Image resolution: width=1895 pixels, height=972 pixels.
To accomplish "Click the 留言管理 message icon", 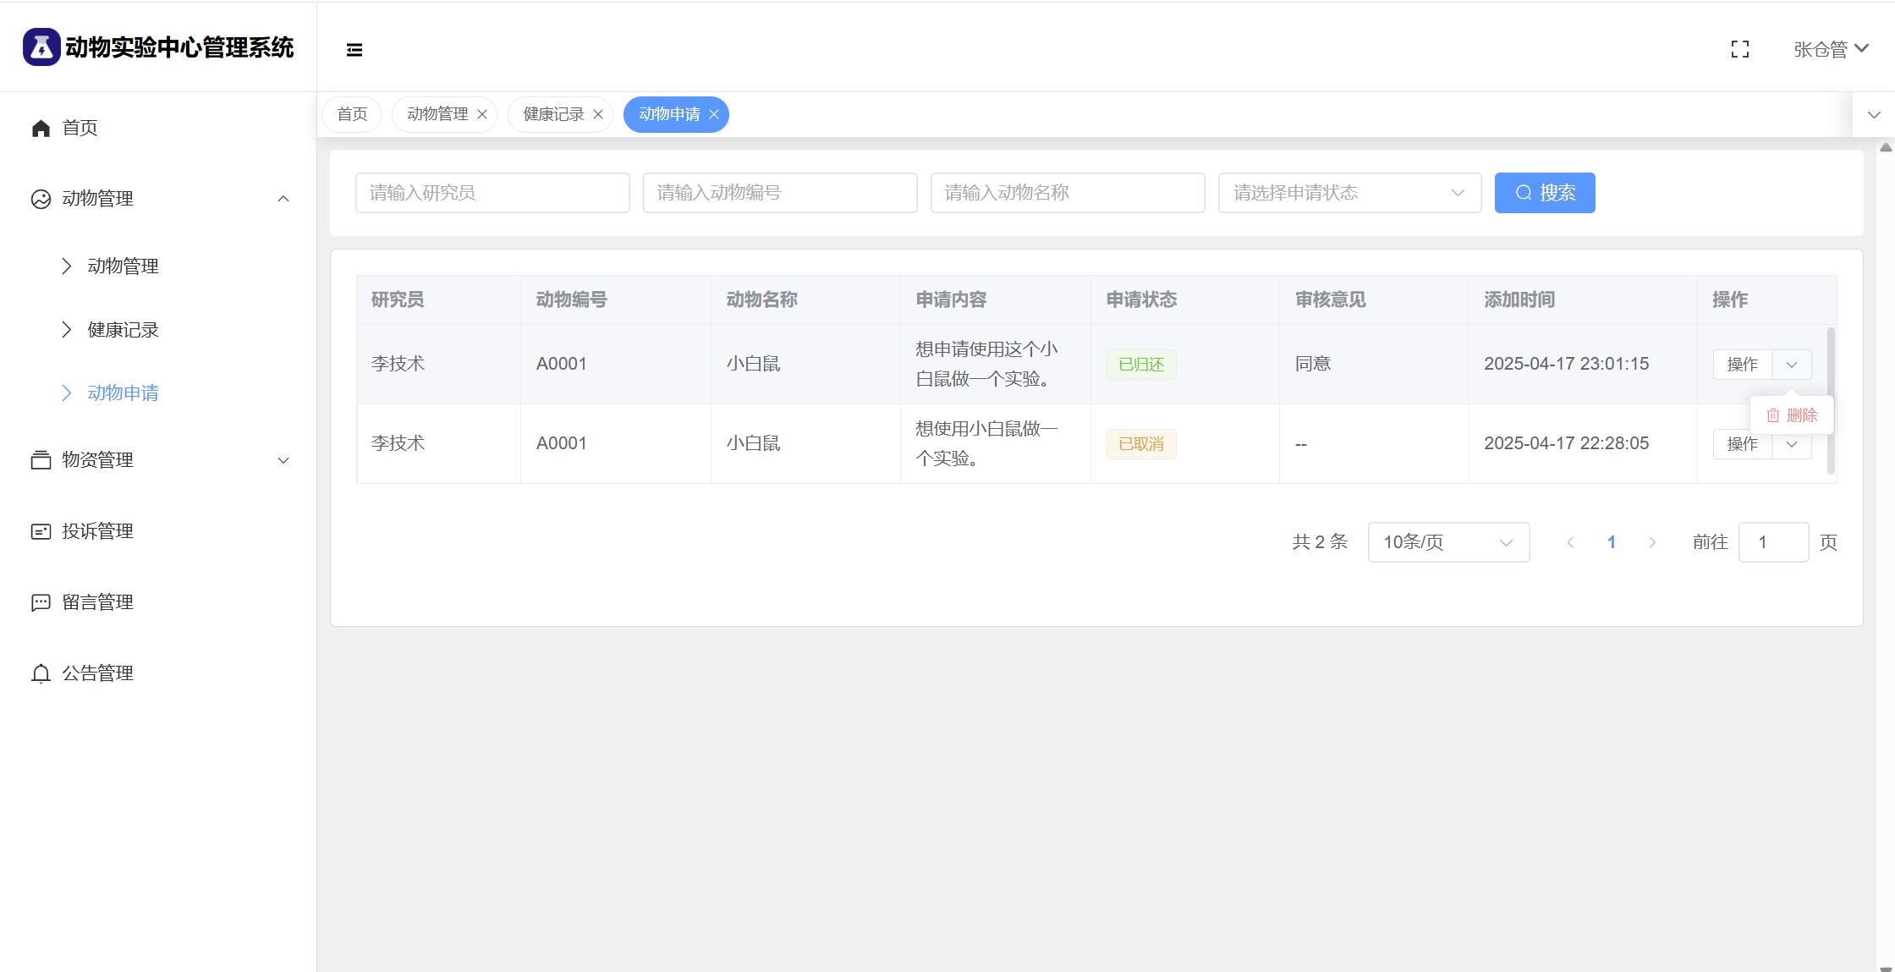I will click(x=41, y=602).
